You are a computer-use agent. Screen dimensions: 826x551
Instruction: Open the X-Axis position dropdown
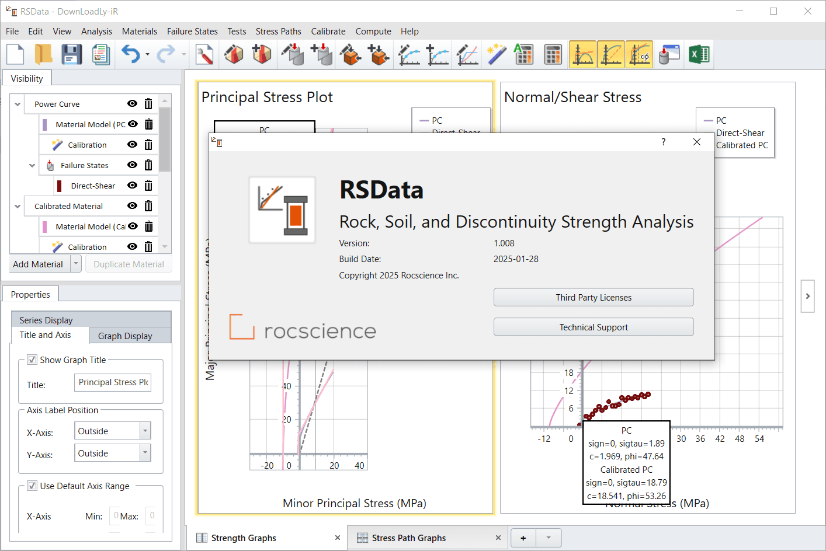pos(145,430)
